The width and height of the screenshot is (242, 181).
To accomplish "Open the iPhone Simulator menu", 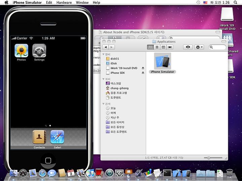I will 27,2.
